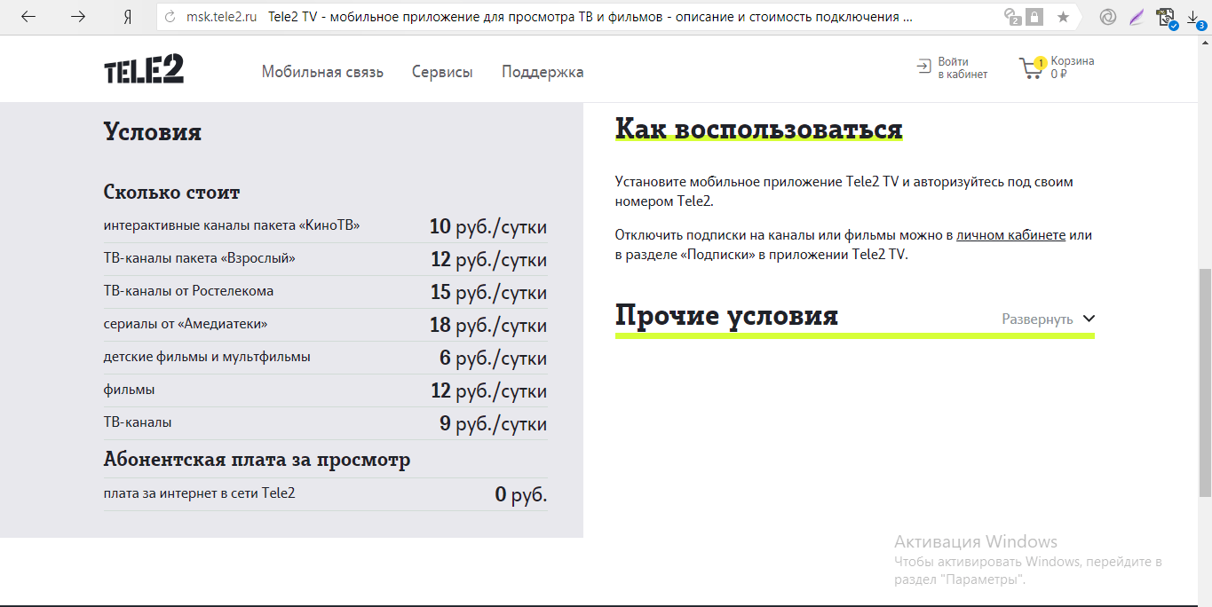Open the document extension with blue checkmark

coord(1167,18)
